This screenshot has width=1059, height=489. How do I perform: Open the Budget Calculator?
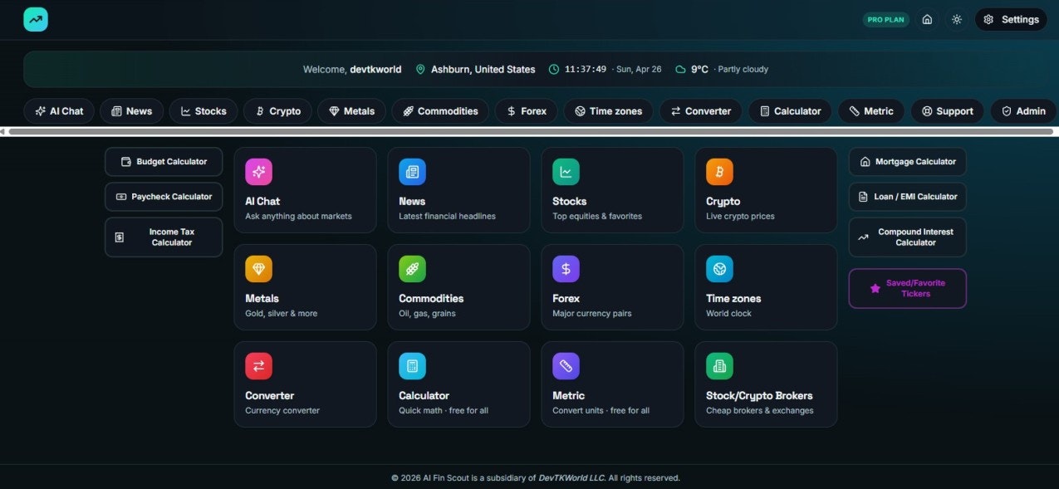(x=164, y=162)
